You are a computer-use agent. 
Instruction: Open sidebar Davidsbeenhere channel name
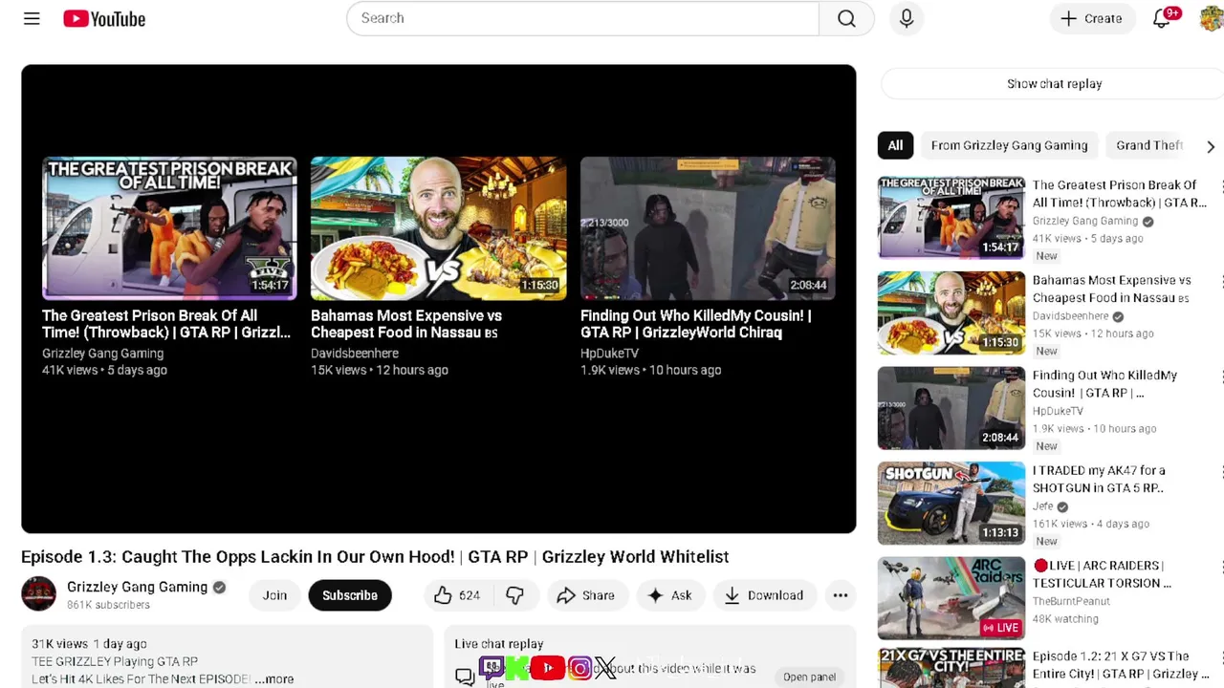click(1071, 316)
